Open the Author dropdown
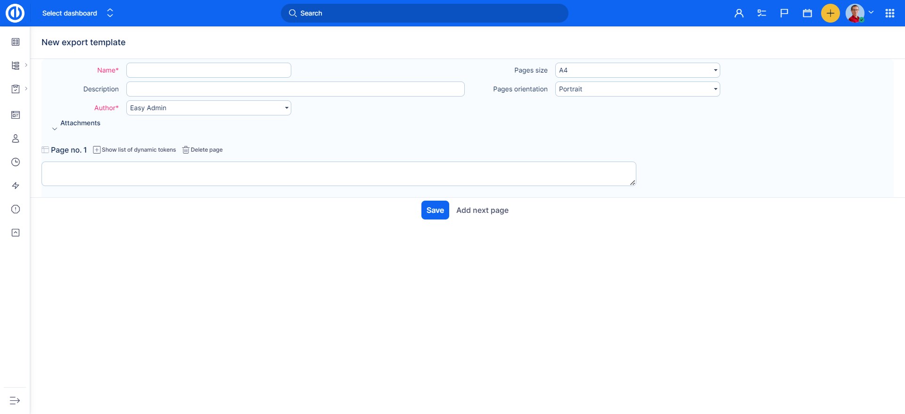Screen dimensions: 905x414 tap(208, 108)
